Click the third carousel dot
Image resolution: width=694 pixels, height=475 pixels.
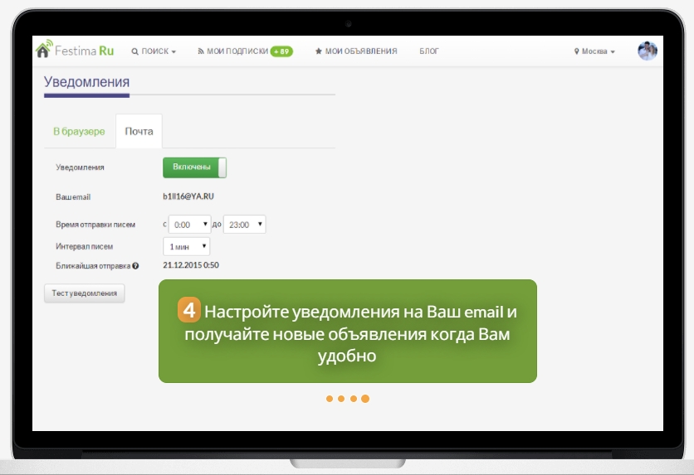pyautogui.click(x=353, y=399)
